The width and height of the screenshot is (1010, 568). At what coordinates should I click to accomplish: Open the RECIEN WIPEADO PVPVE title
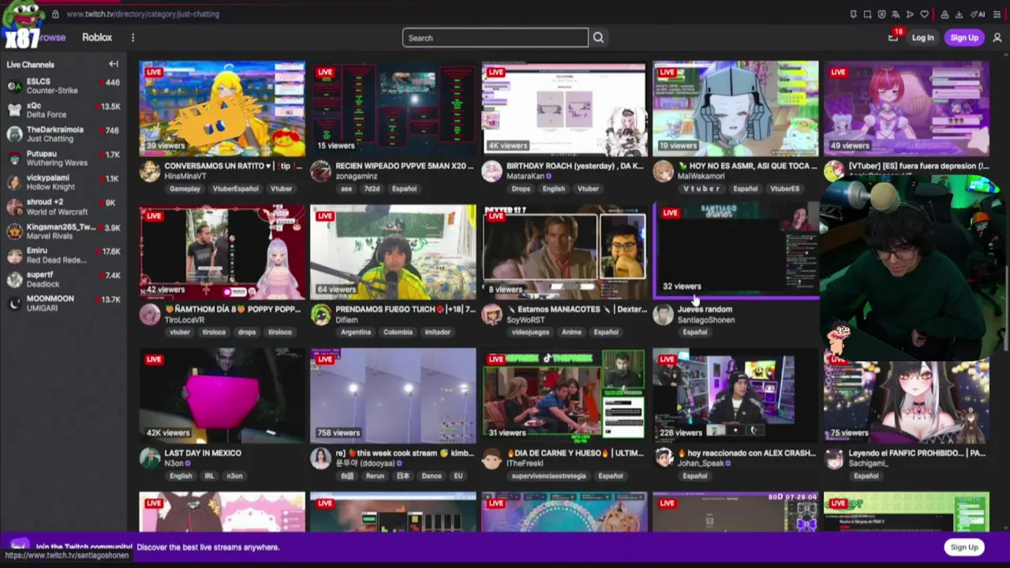pos(405,166)
